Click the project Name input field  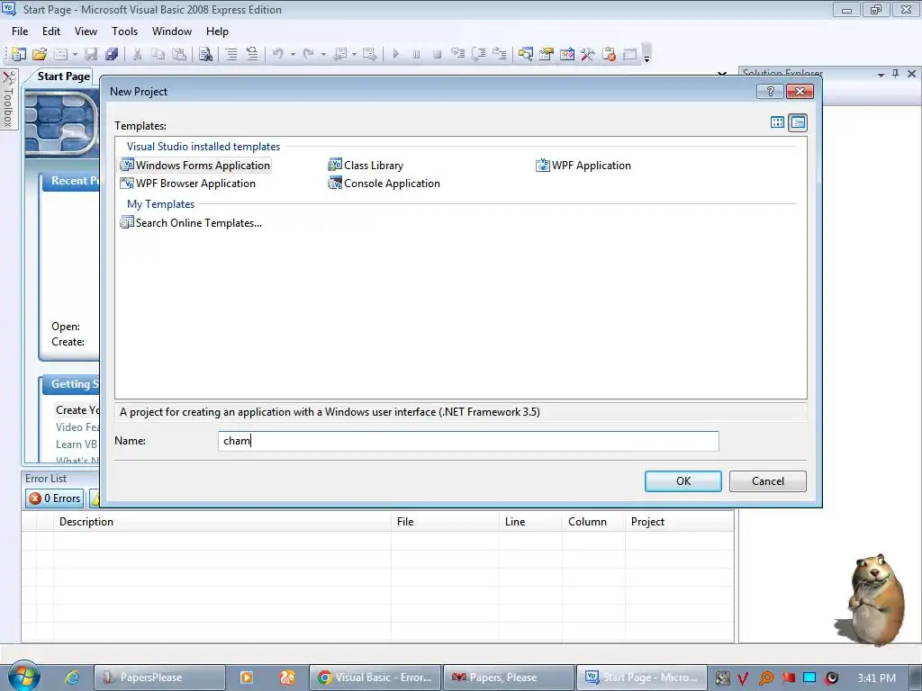pos(468,441)
